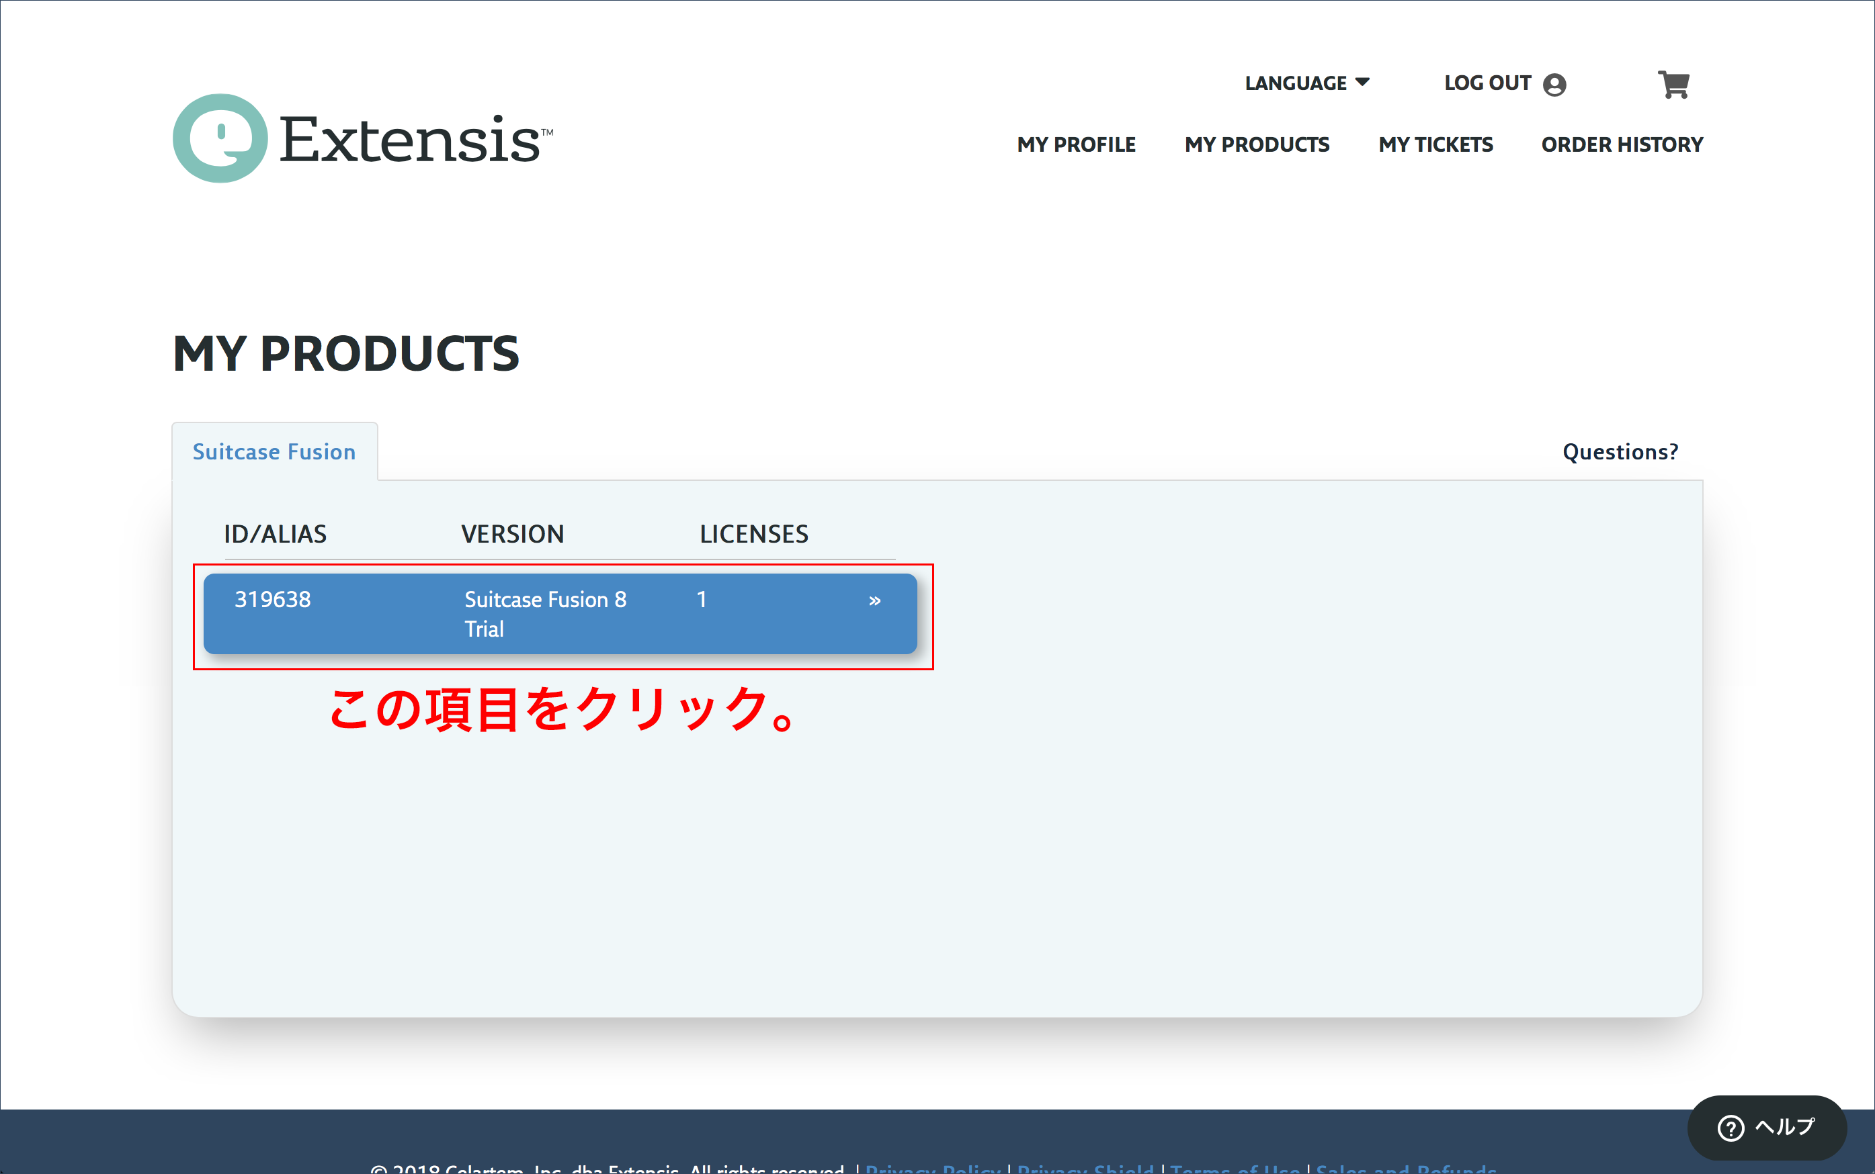Click the Extensis logo
This screenshot has width=1875, height=1174.
click(x=363, y=139)
